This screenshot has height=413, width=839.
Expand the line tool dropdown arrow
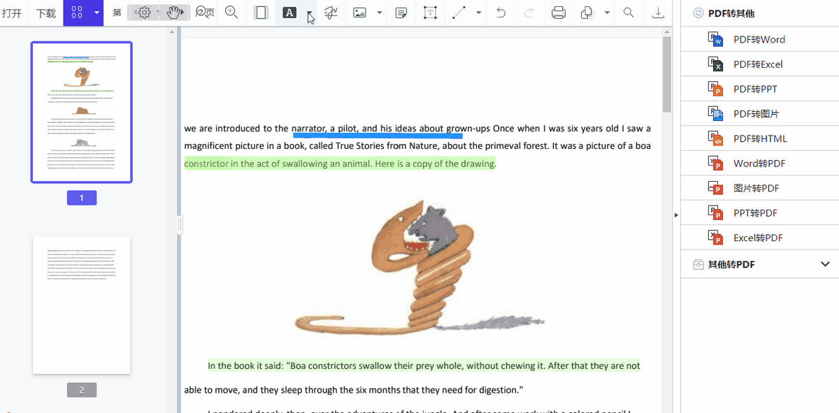(479, 13)
